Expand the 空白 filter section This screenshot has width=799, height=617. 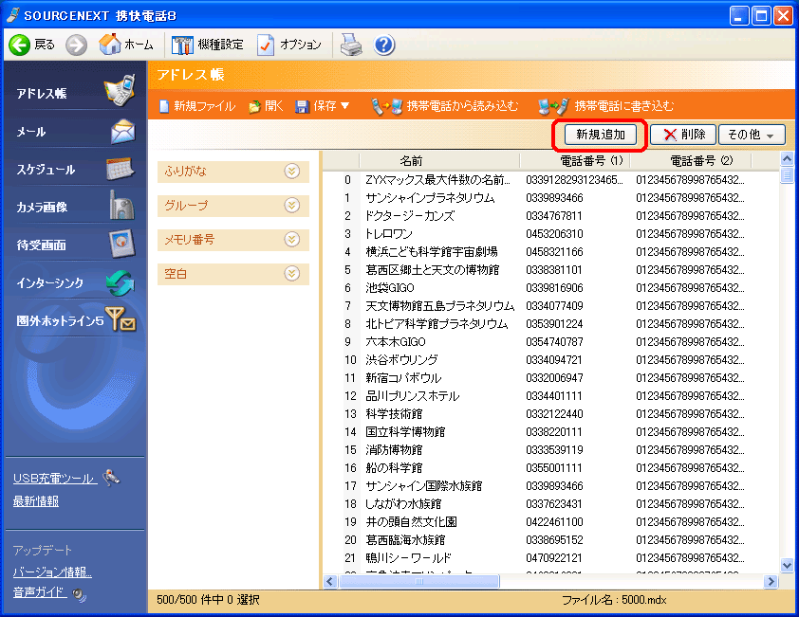point(292,273)
